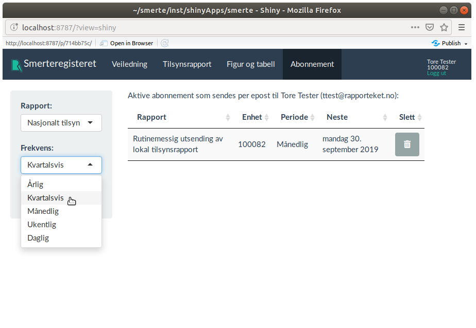The height and width of the screenshot is (328, 476).
Task: Click the site info icon in address bar
Action: click(x=14, y=28)
